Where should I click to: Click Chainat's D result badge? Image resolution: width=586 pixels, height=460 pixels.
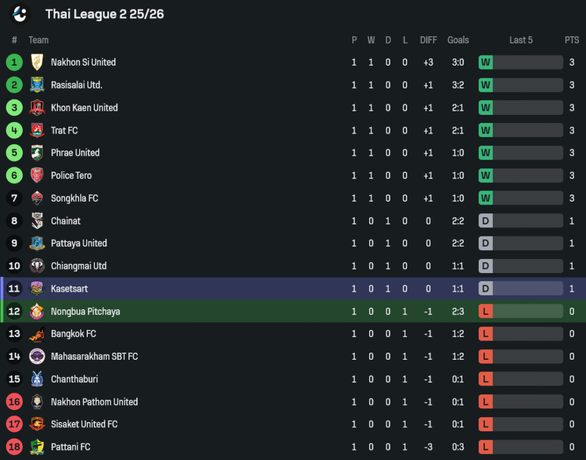[x=485, y=221]
